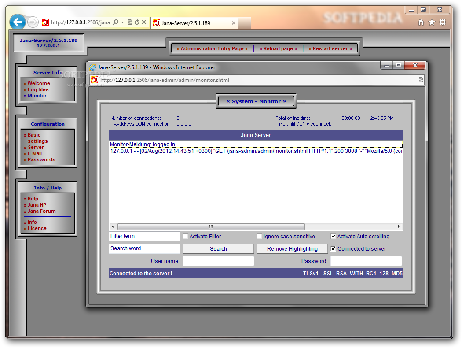Close the monitor popup window

(x=415, y=66)
